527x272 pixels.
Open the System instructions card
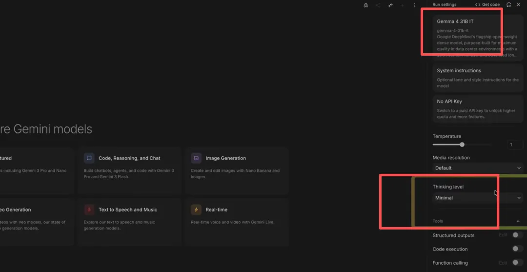[x=478, y=78]
